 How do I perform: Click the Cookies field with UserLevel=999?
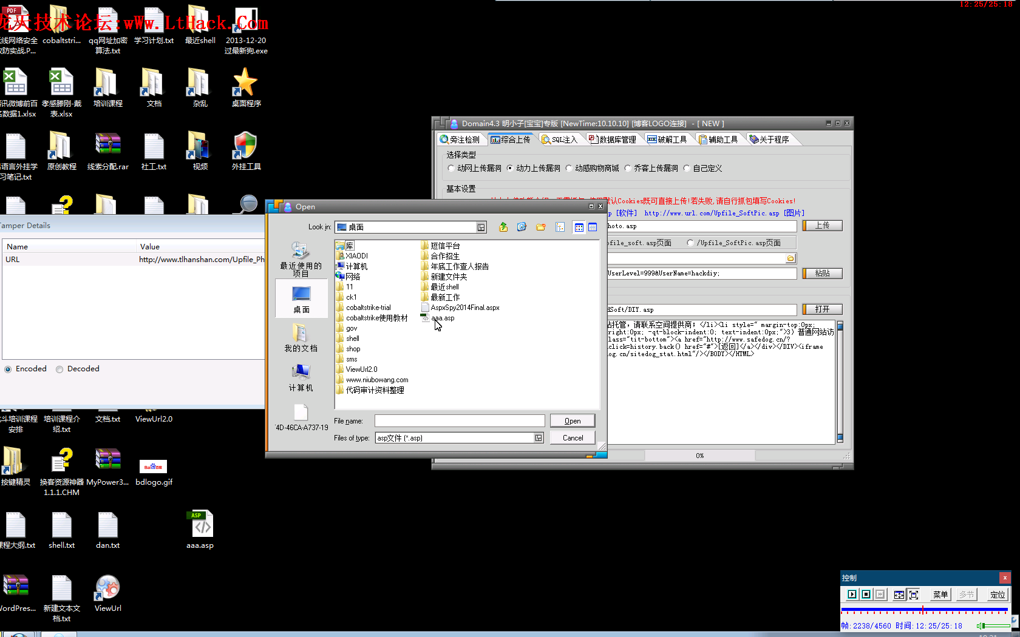click(702, 274)
